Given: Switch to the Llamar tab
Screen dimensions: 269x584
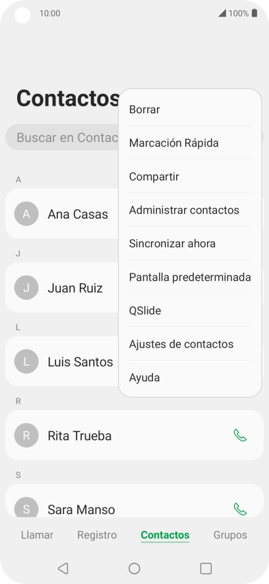Looking at the screenshot, I should [x=37, y=535].
